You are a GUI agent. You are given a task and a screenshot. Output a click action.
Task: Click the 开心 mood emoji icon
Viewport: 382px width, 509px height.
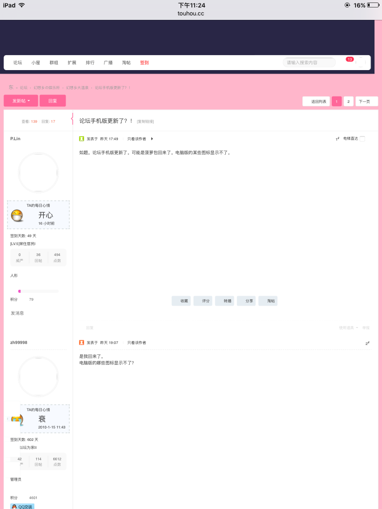click(x=17, y=215)
